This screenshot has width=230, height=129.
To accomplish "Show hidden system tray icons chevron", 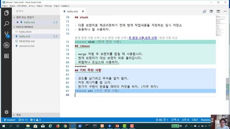I will tap(192, 126).
